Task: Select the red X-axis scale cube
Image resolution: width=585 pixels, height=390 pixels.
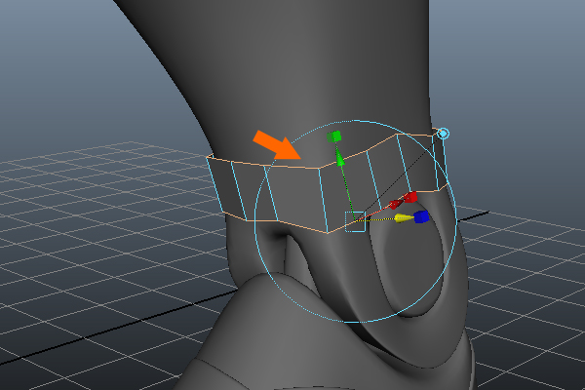Action: click(410, 197)
